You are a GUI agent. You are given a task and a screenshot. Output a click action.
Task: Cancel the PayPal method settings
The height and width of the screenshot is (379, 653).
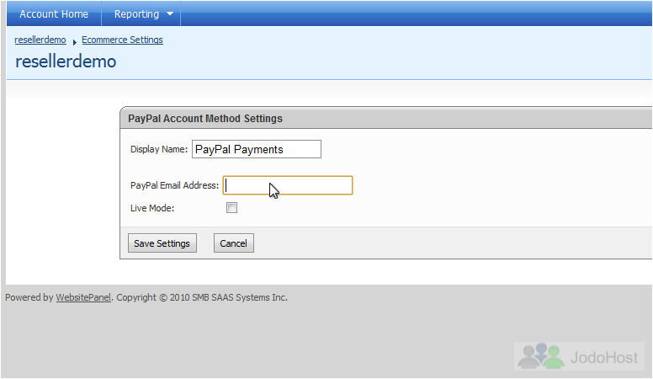pos(234,243)
